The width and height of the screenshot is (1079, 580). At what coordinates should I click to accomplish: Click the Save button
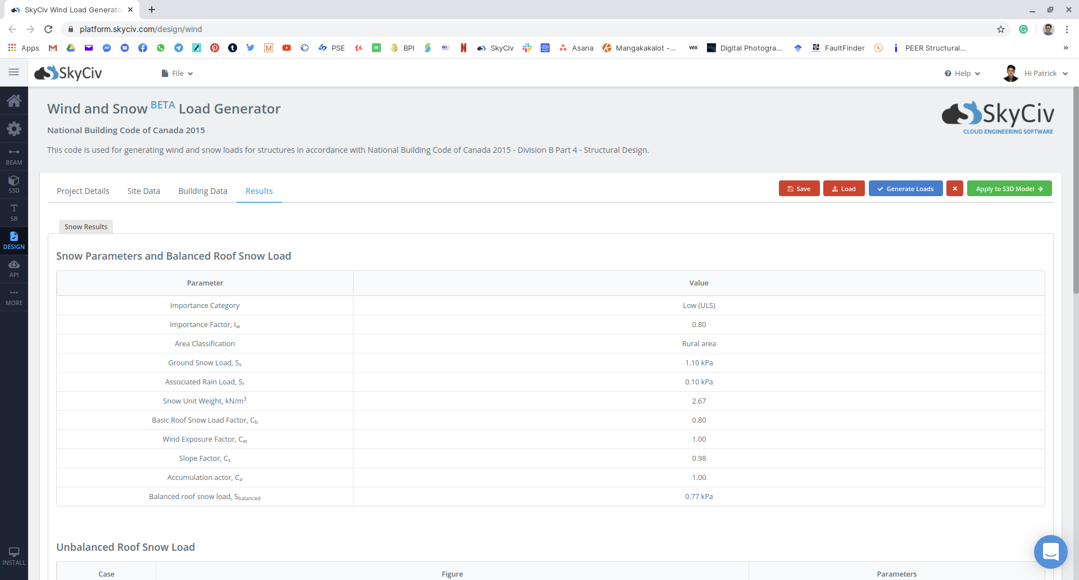[x=799, y=189]
